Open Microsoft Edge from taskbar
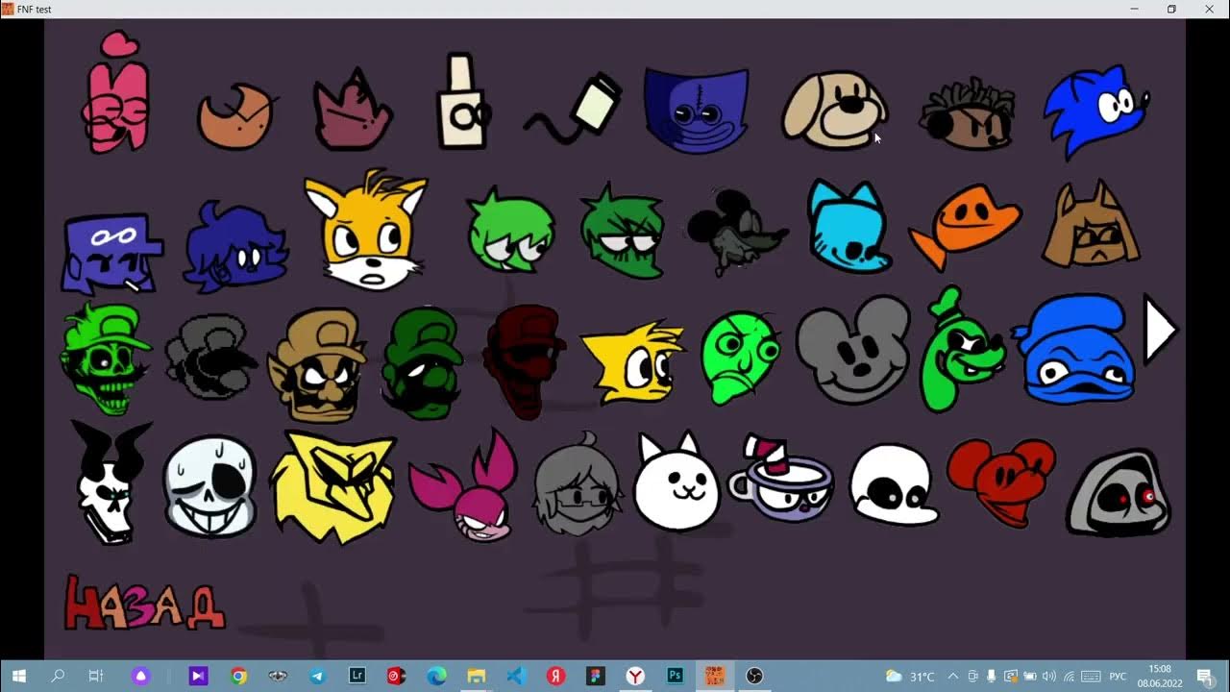Screen dimensions: 1230x692 (436, 676)
